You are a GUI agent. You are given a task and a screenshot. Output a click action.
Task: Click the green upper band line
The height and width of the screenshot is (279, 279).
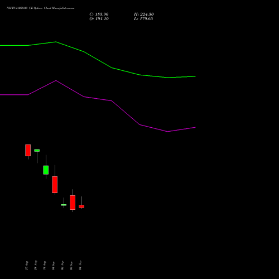(112, 68)
